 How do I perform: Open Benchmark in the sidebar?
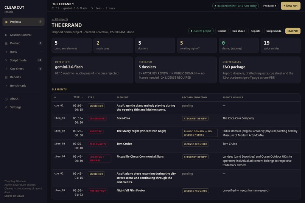(23, 86)
